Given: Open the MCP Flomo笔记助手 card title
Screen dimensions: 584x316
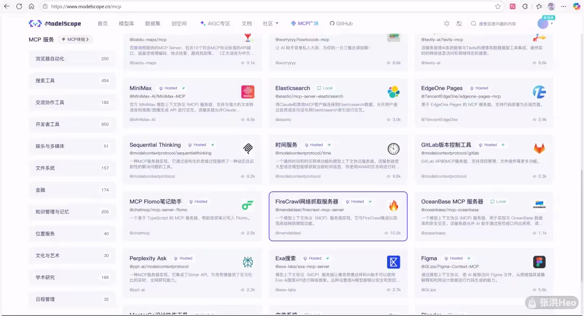Looking at the screenshot, I should click(x=156, y=201).
